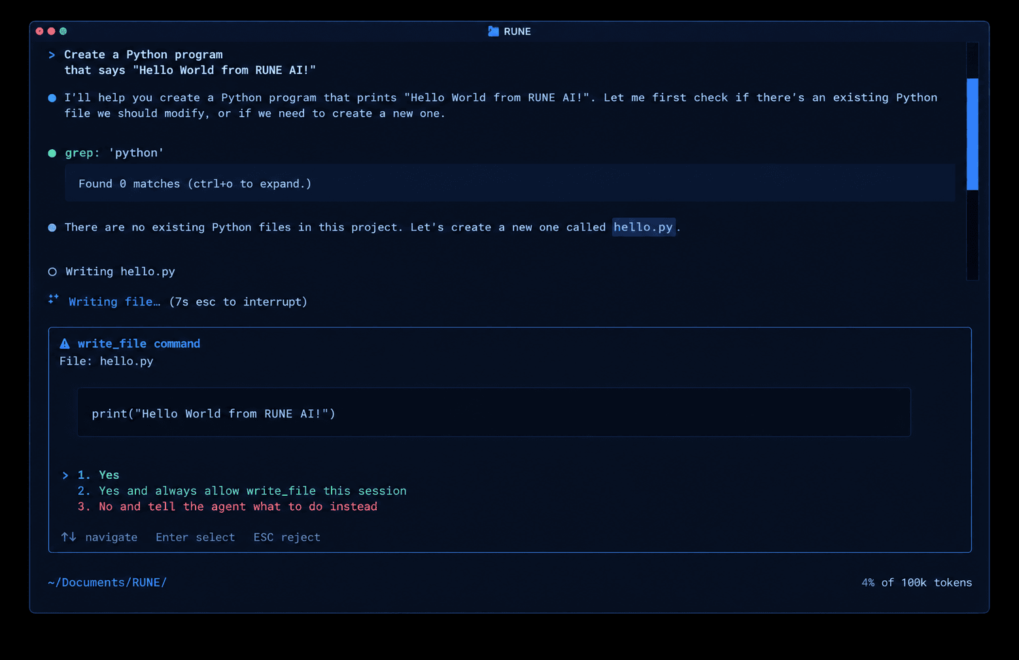Click the warning triangle icon beside write_file command
The image size is (1019, 660).
tap(65, 343)
